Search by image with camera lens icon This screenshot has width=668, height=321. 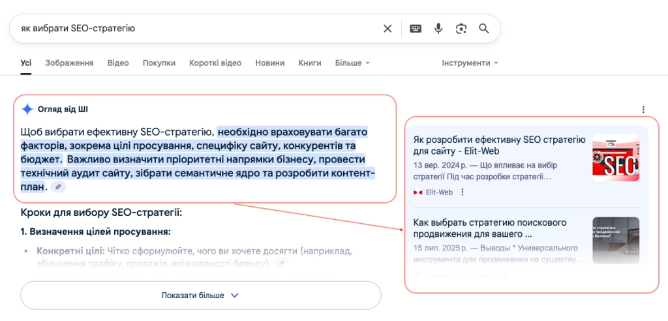coord(461,29)
